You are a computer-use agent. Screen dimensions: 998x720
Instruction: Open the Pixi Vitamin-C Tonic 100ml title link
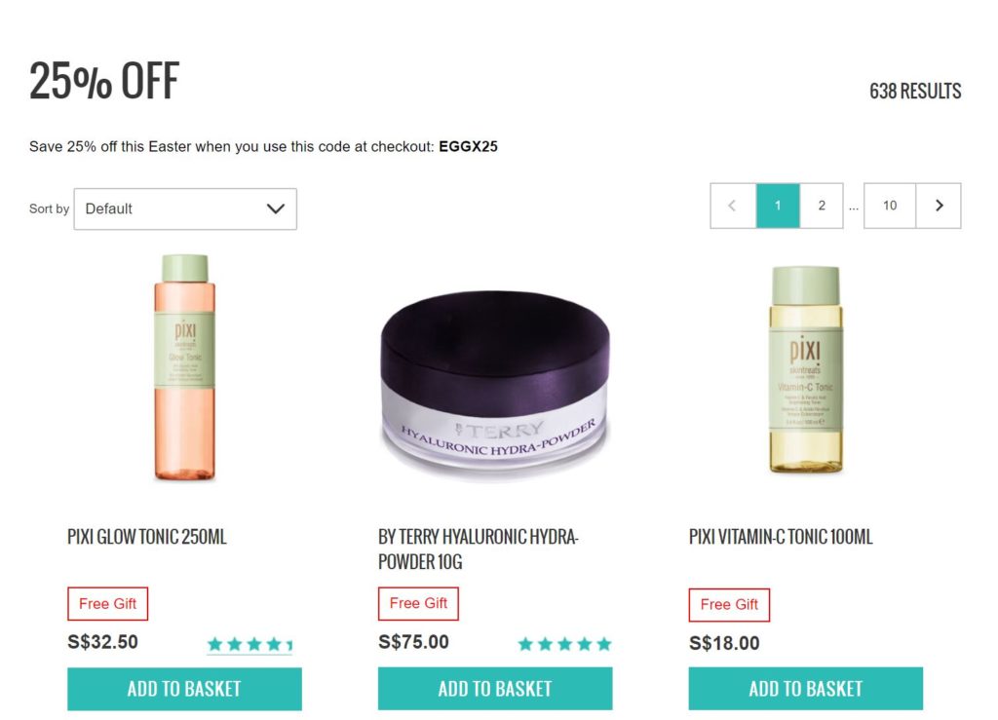coord(781,537)
